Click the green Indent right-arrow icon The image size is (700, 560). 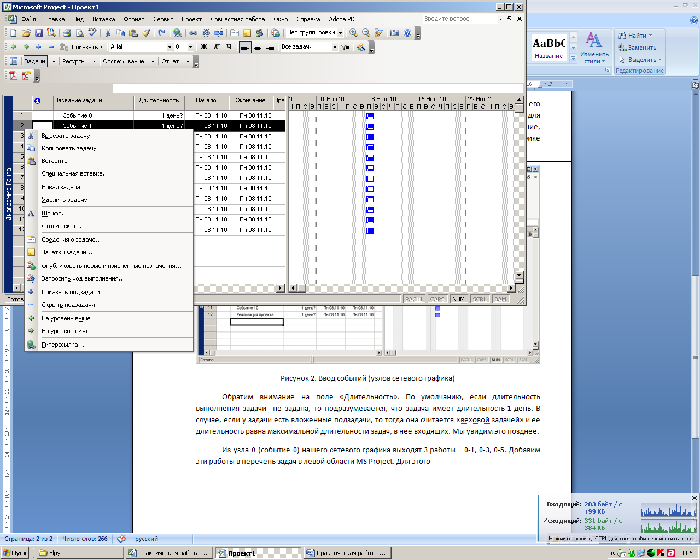pos(26,47)
